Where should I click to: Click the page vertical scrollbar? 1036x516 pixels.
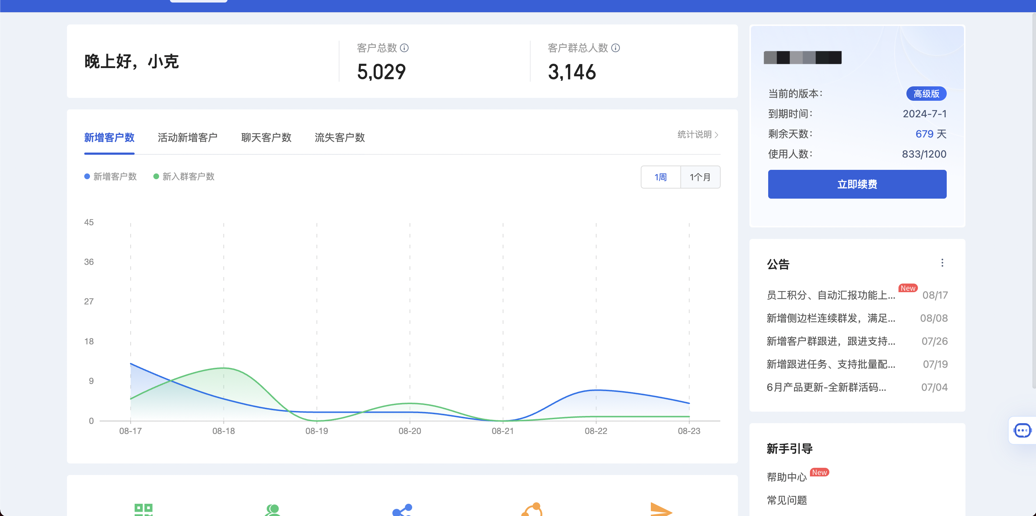click(x=1033, y=201)
